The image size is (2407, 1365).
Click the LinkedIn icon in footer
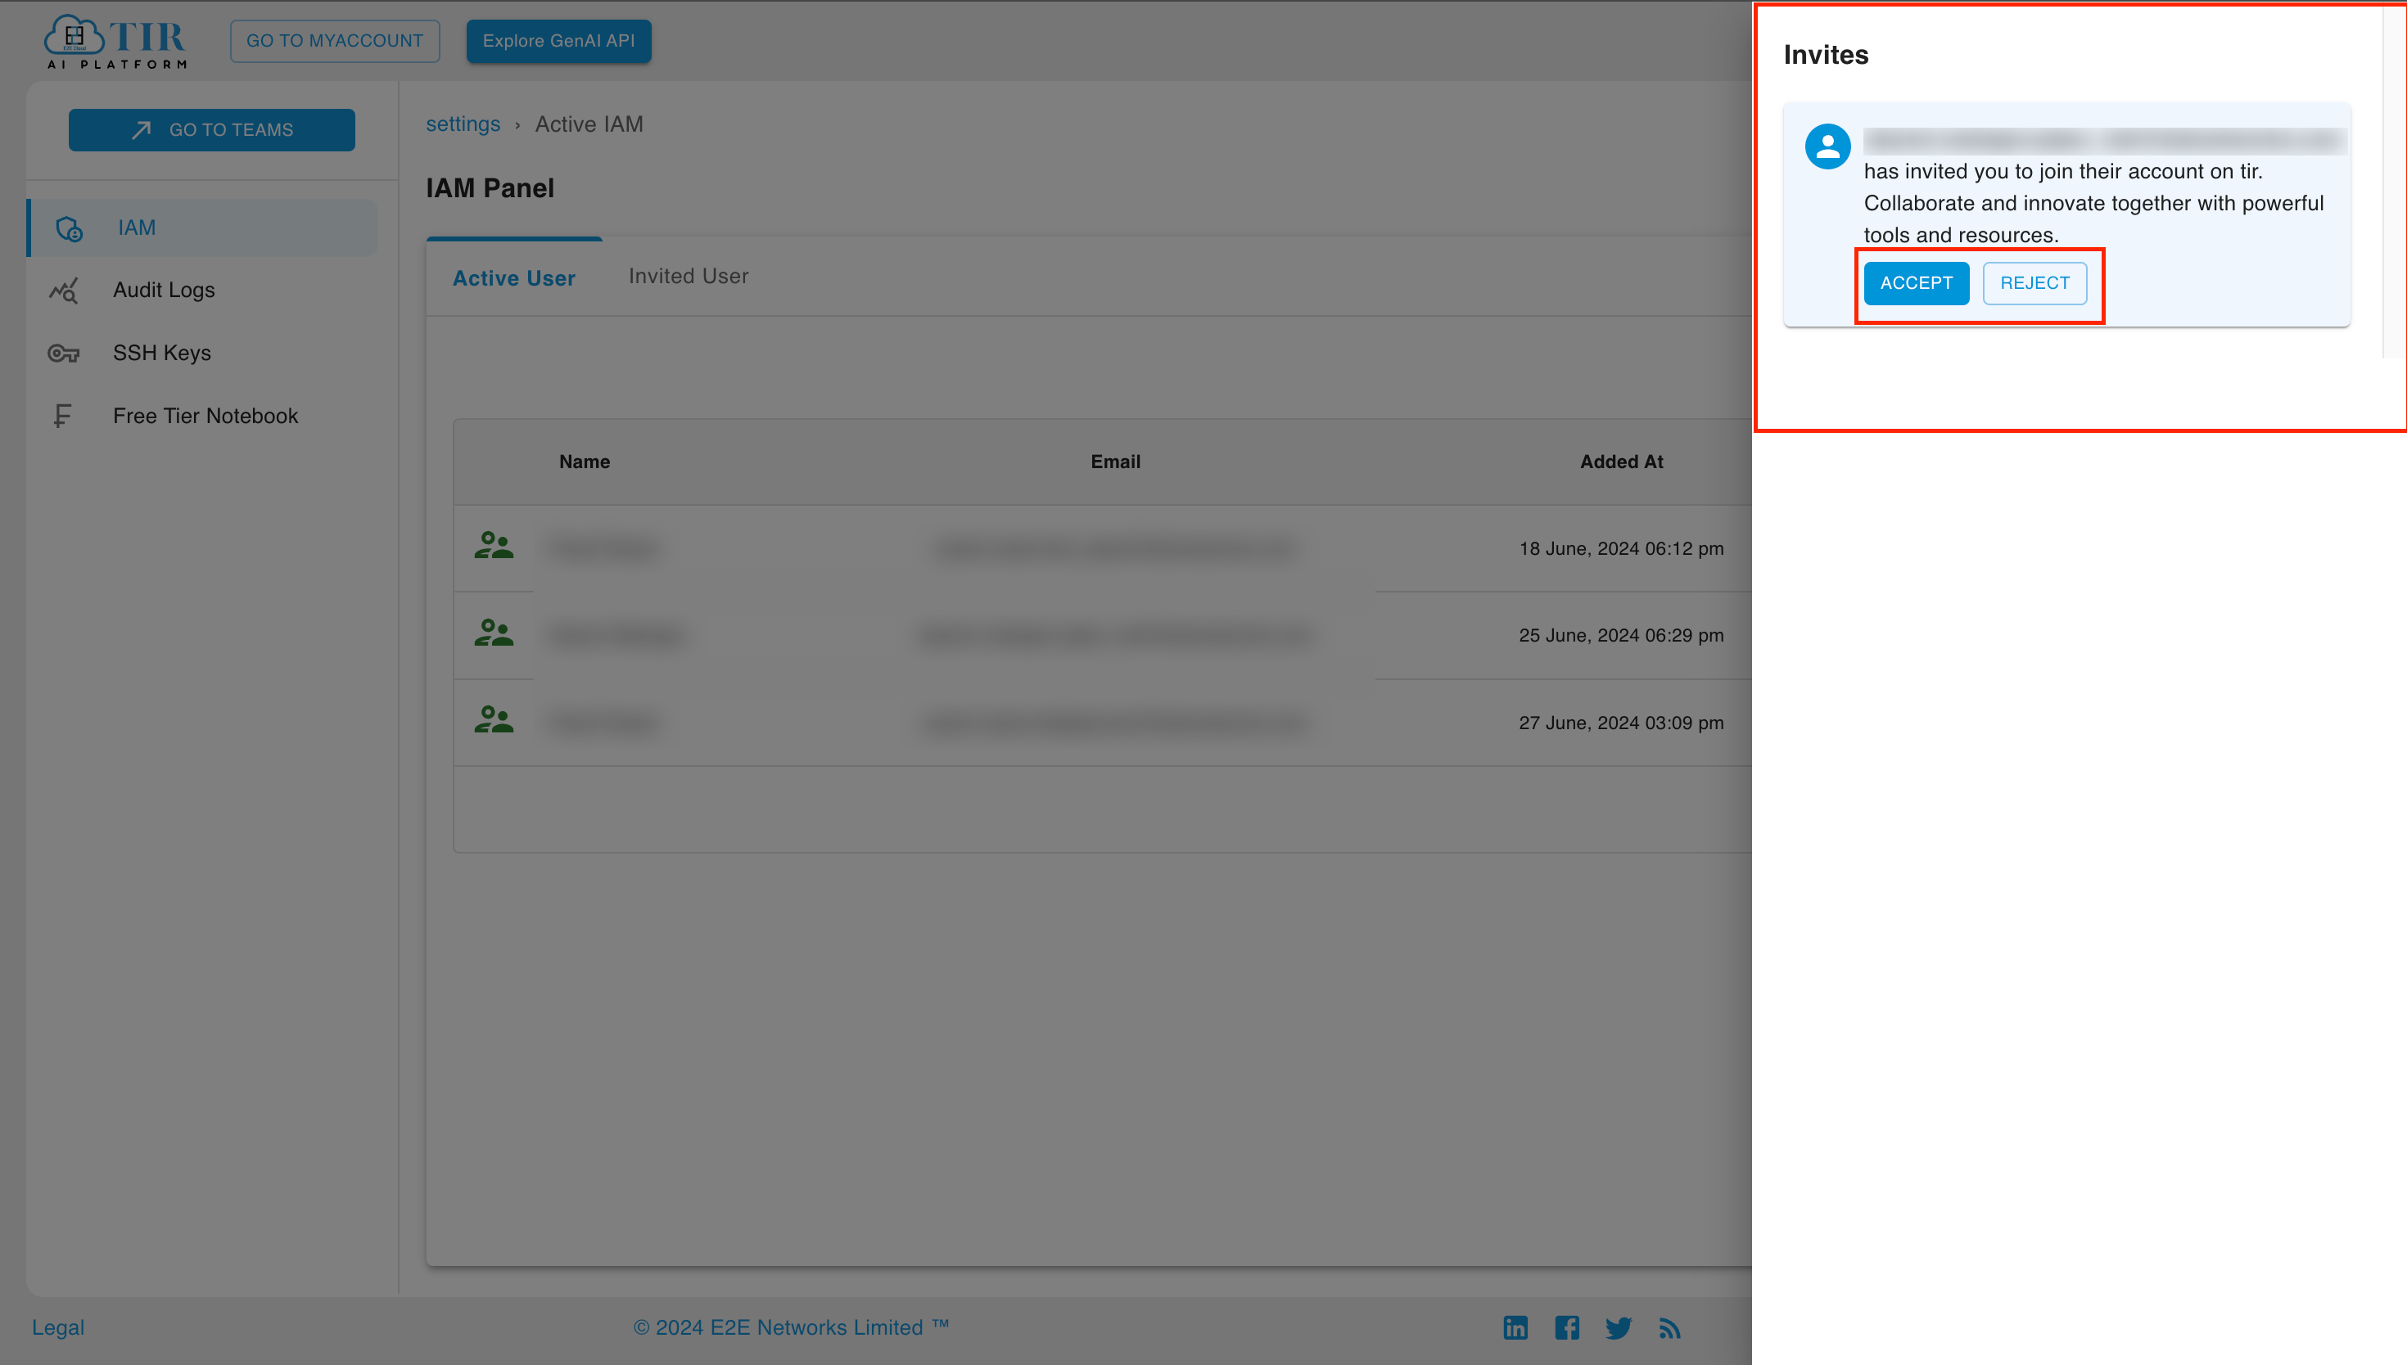click(x=1516, y=1329)
